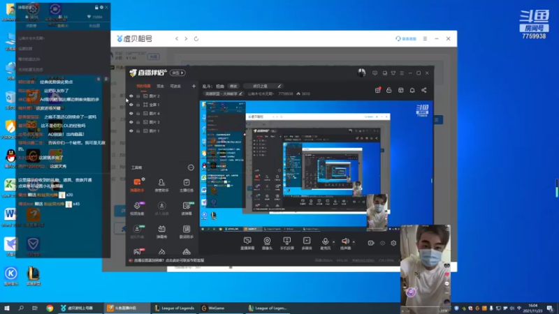
Task: Toggle visibility of 全屏 1 layer
Action: coord(131,105)
